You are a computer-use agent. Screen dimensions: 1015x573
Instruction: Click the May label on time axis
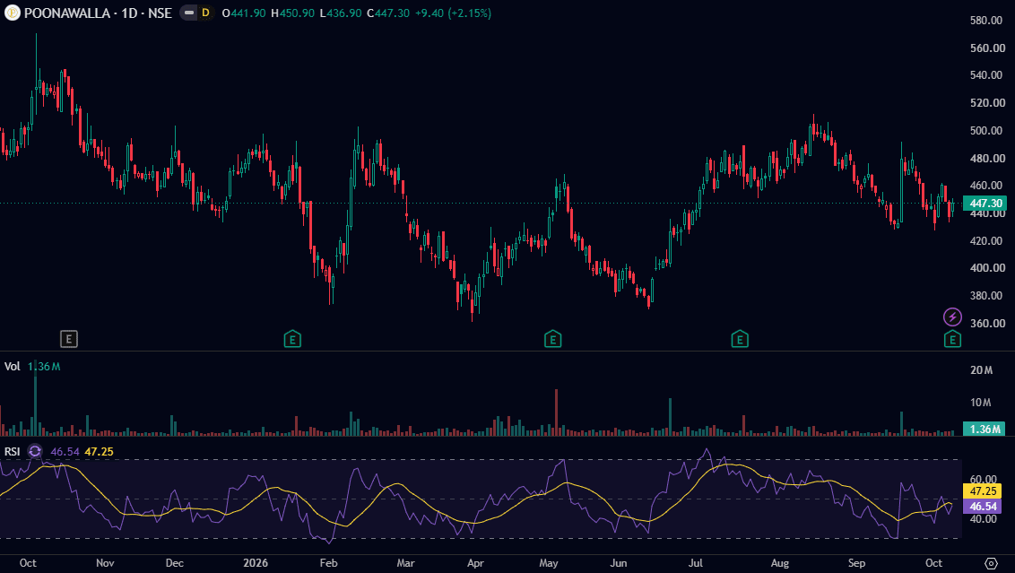click(x=549, y=562)
